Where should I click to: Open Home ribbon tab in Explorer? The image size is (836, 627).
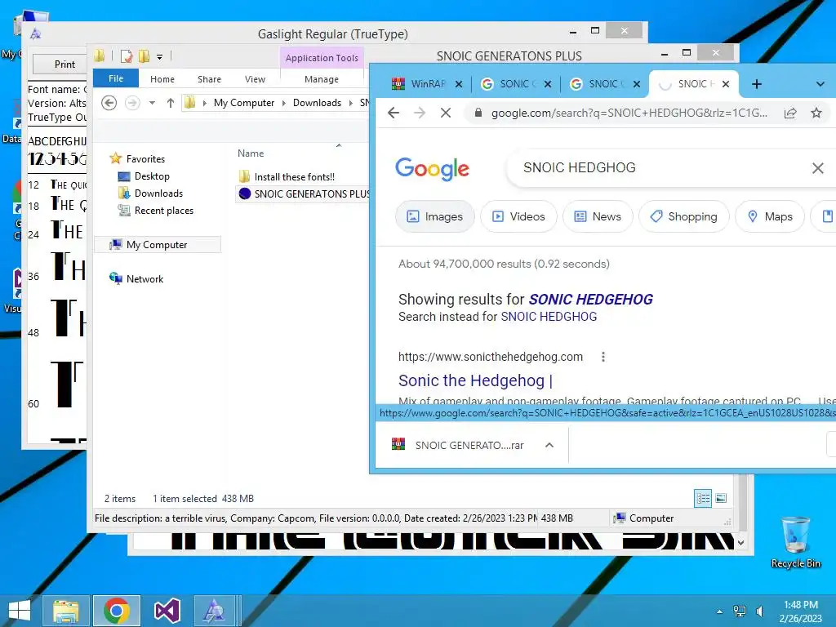pyautogui.click(x=162, y=79)
